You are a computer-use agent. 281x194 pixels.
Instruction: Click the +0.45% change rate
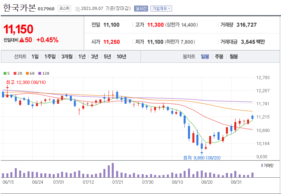point(47,40)
